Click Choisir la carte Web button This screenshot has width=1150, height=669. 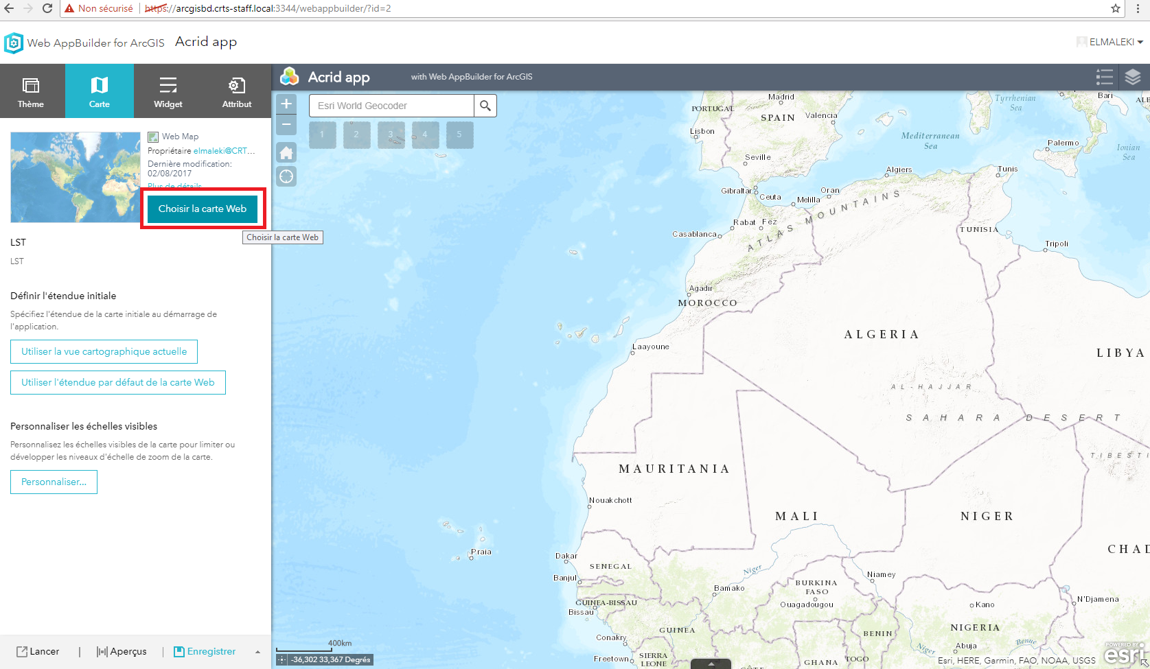(x=203, y=209)
